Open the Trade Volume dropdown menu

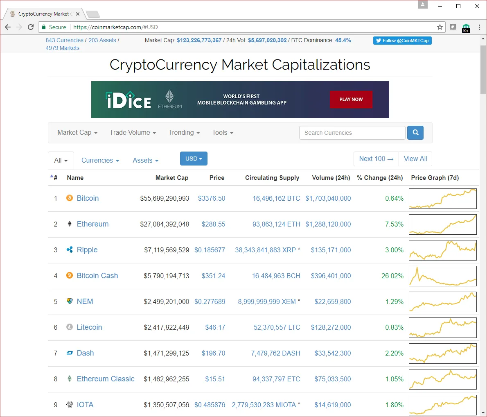click(133, 133)
